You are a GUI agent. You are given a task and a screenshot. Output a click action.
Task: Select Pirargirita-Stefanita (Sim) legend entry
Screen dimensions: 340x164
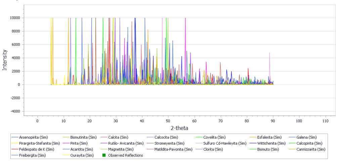pyautogui.click(x=40, y=143)
